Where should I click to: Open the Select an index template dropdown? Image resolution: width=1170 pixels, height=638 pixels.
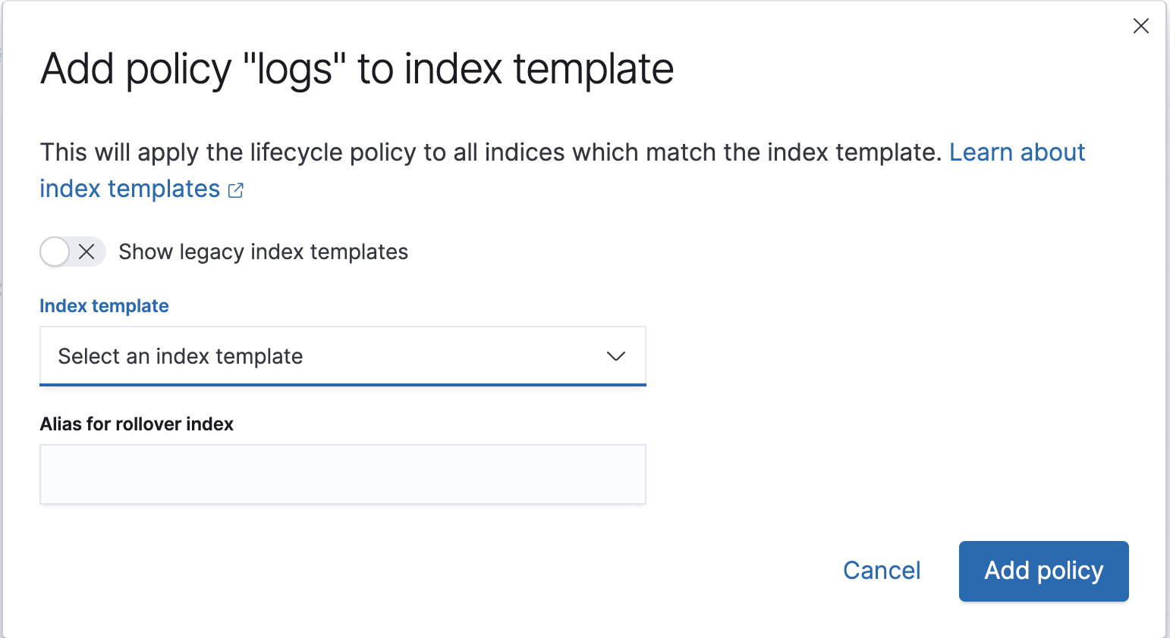(342, 355)
